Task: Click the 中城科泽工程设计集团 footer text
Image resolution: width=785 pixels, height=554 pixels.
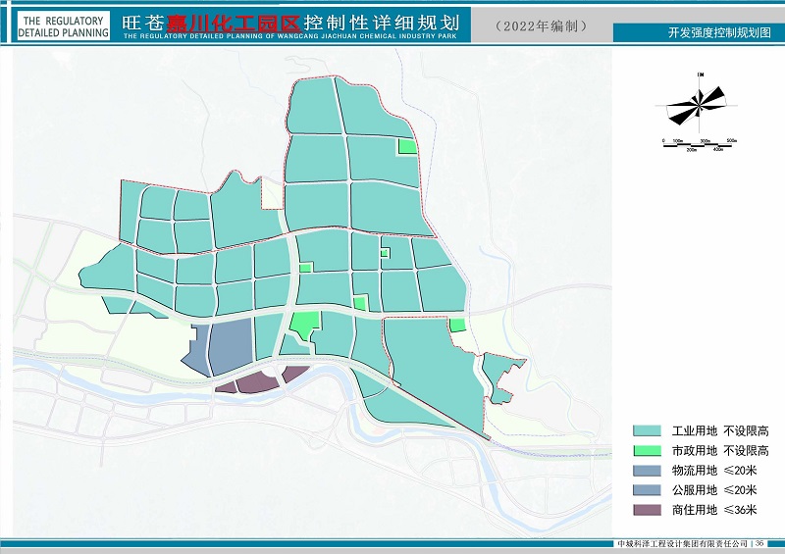Action: [x=681, y=543]
